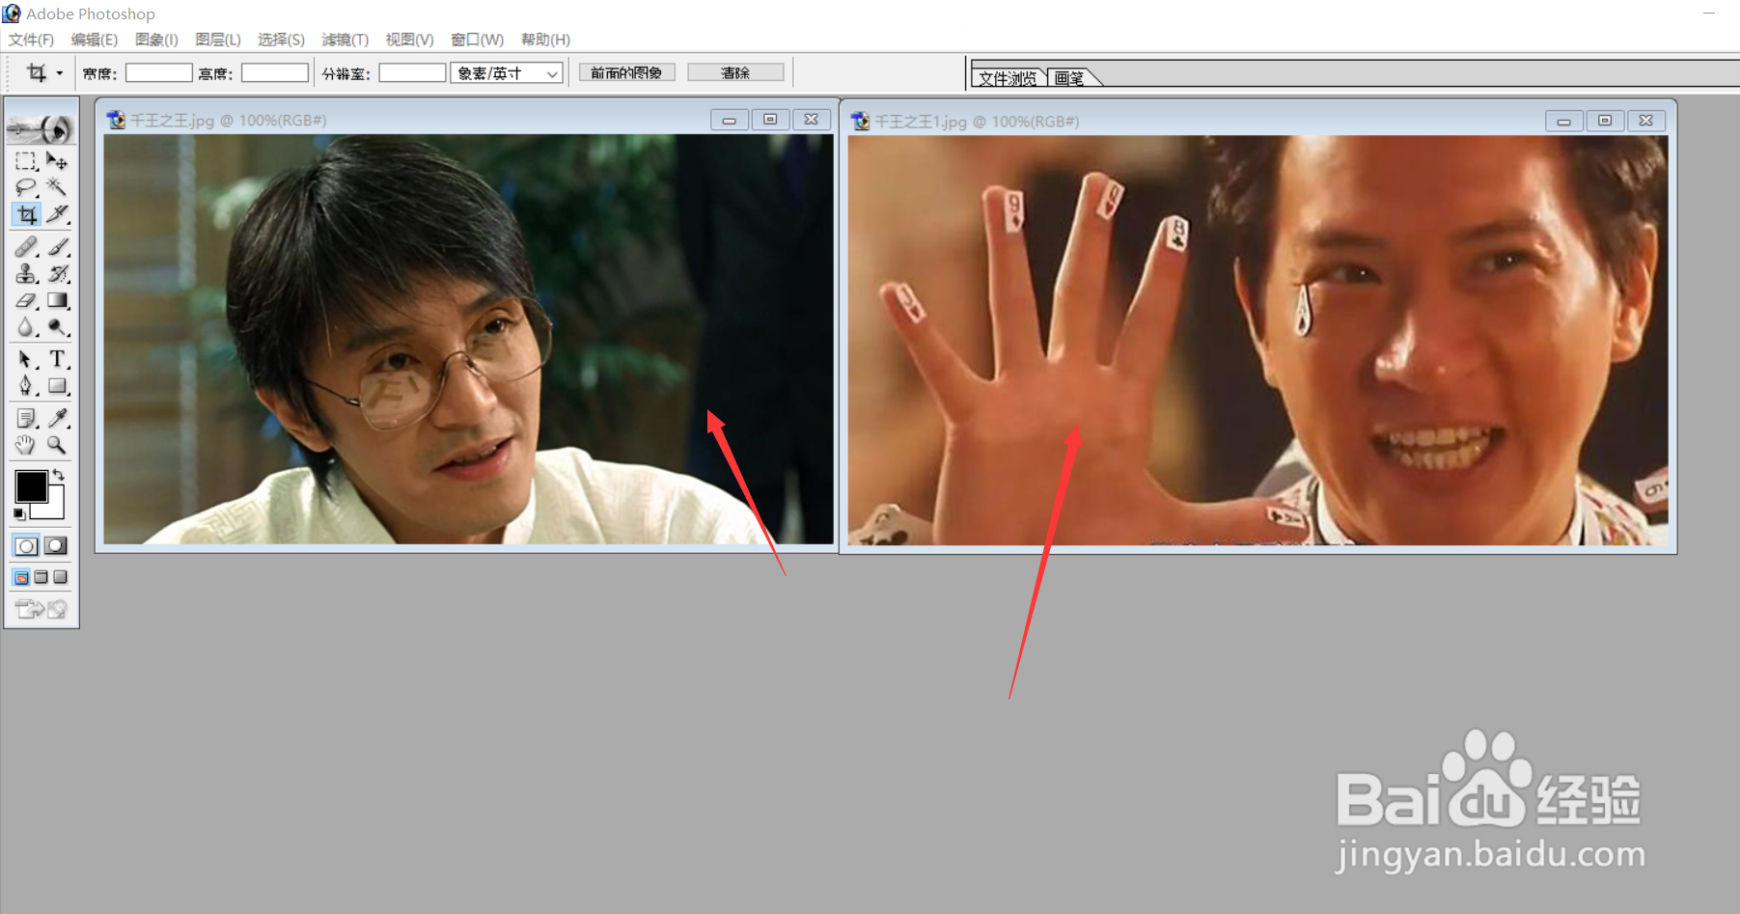Switch to Full Screen with menu bar
Screen dimensions: 1740x914
pos(41,577)
